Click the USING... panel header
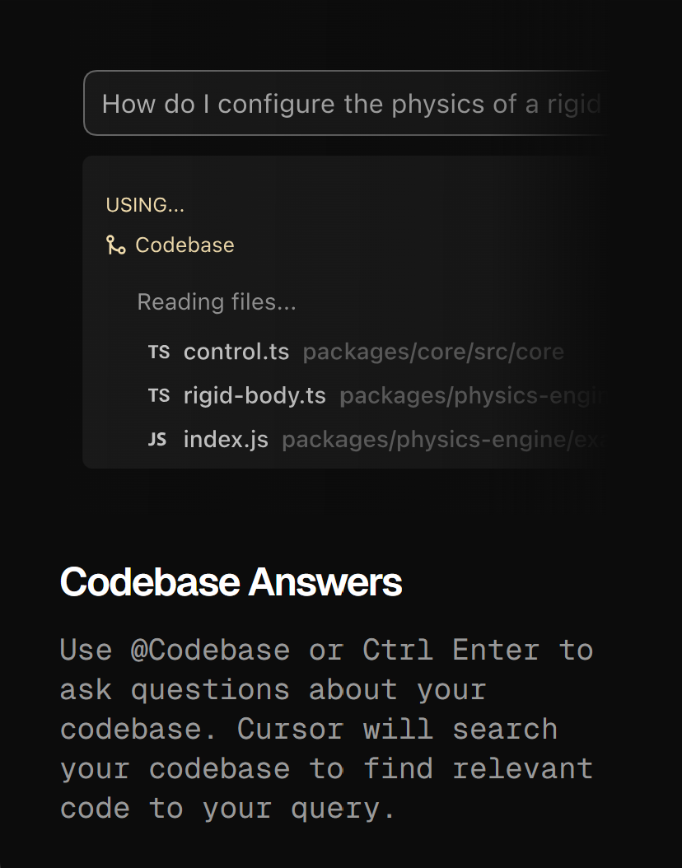The width and height of the screenshot is (682, 868). (x=145, y=204)
